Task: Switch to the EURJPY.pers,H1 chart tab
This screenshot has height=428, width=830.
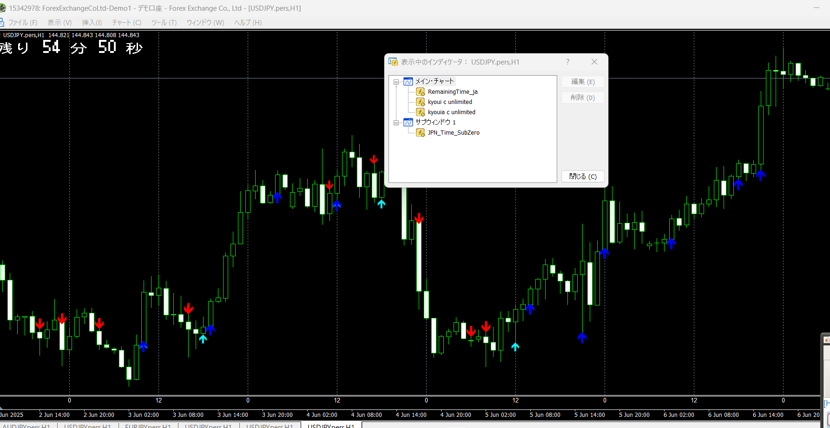Action: tap(148, 426)
